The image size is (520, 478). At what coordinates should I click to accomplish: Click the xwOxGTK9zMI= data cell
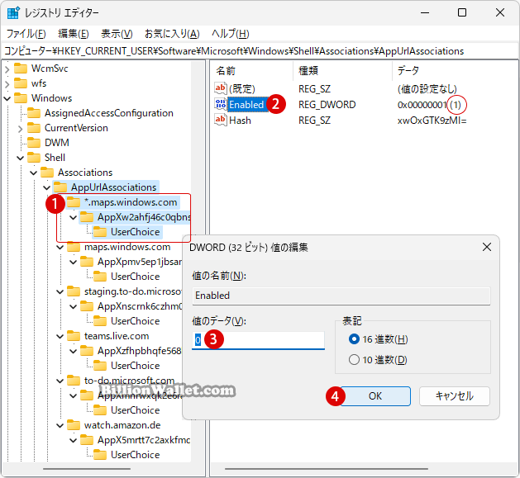[x=432, y=120]
